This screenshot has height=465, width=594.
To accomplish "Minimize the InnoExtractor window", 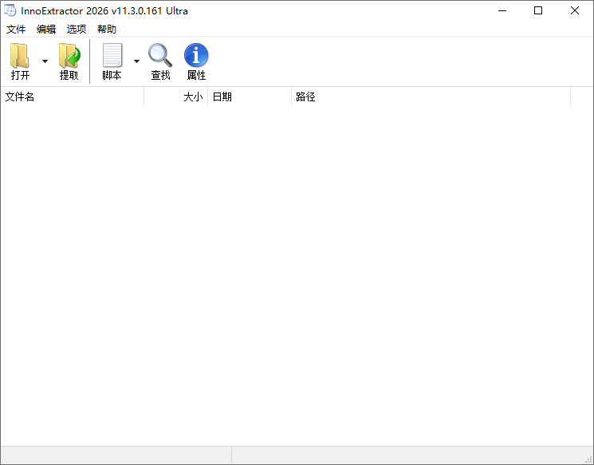I will click(x=502, y=10).
